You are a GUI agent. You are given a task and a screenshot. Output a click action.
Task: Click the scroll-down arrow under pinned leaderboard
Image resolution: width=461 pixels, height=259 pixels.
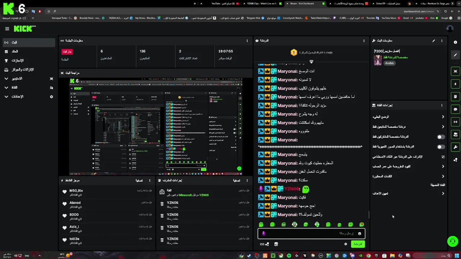click(312, 62)
